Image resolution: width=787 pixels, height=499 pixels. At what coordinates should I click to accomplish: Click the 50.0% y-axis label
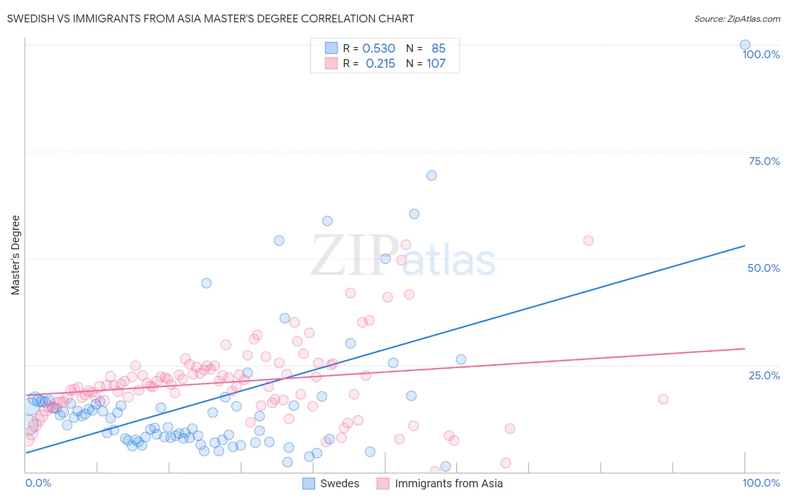(764, 268)
